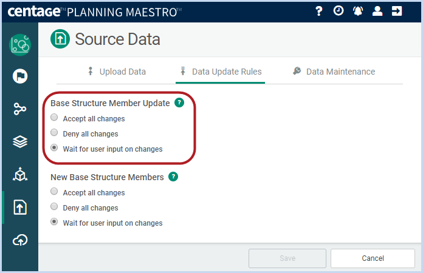Switch to the Data Maintenance tab
423x273 pixels.
(x=334, y=72)
